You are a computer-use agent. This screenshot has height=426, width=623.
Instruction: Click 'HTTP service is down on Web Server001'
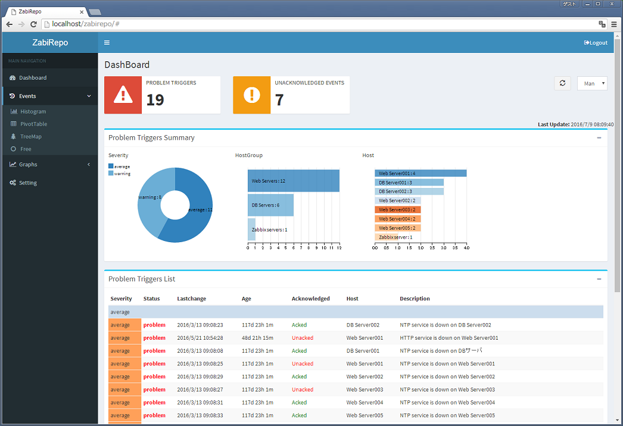coord(449,338)
